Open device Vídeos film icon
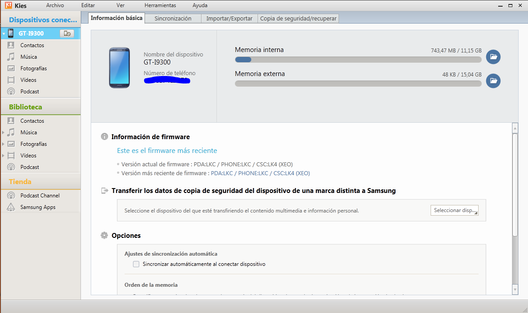Image resolution: width=528 pixels, height=313 pixels. (11, 80)
